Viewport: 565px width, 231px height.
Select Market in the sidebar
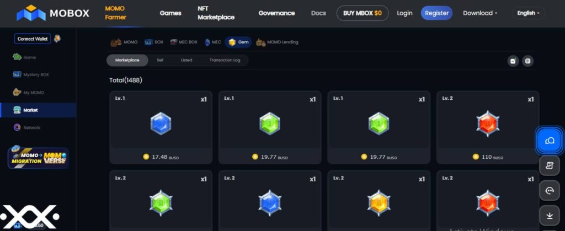[x=38, y=110]
